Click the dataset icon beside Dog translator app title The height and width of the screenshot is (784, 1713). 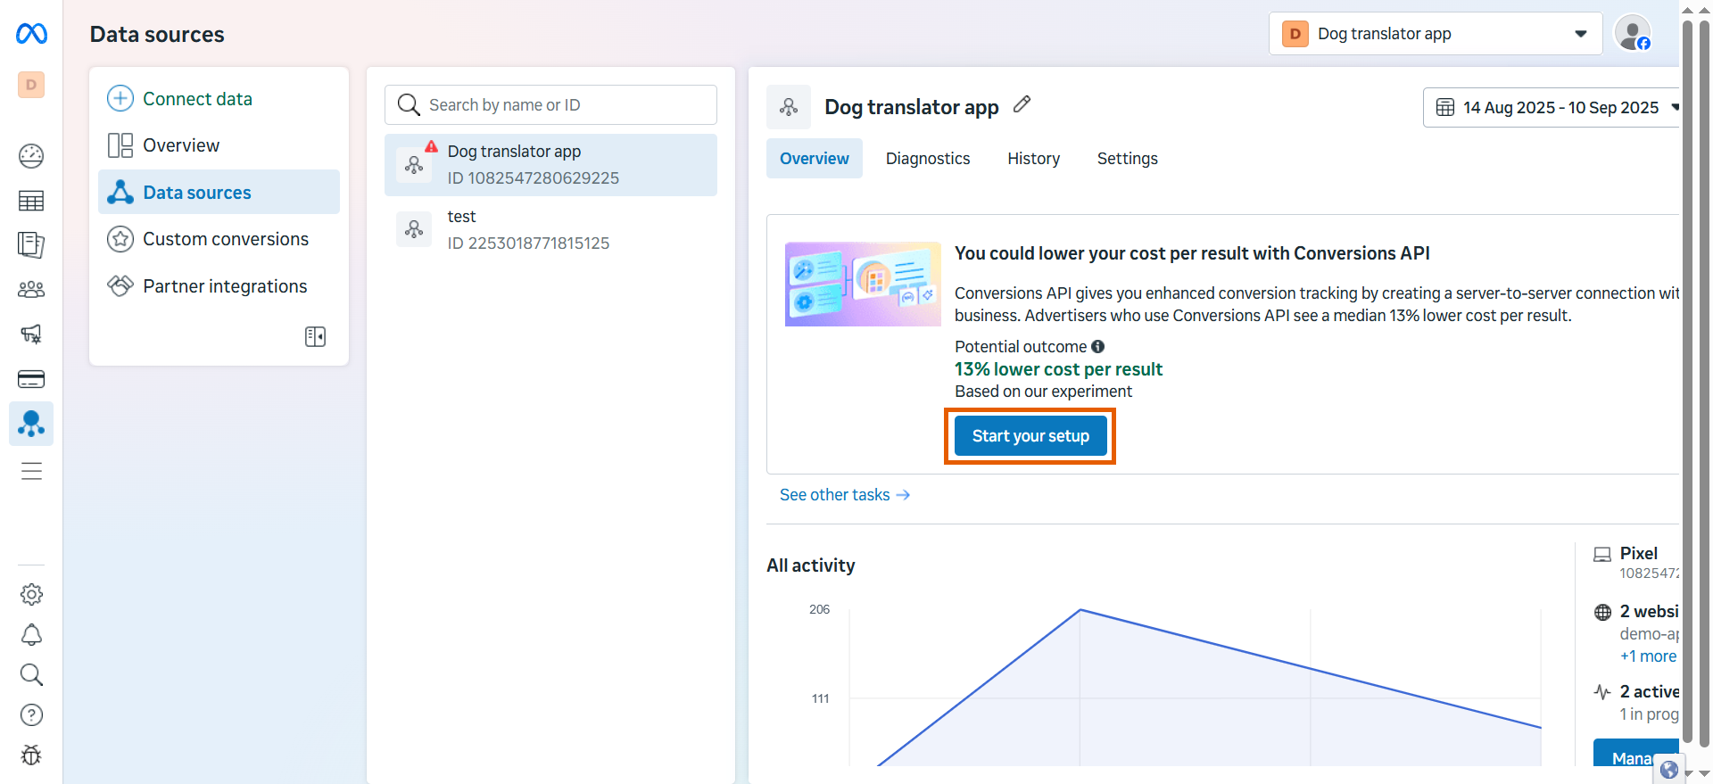tap(789, 107)
